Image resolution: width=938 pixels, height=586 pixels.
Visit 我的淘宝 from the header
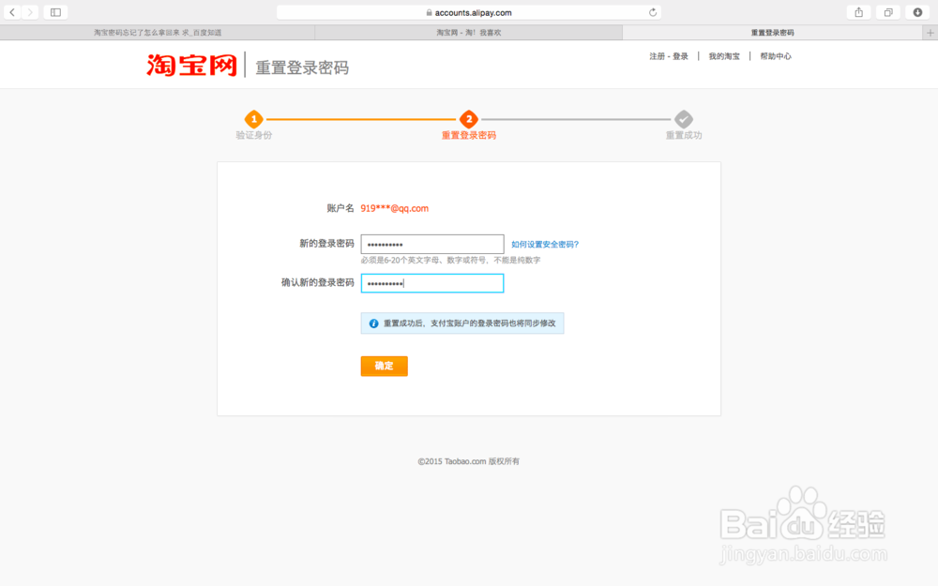click(x=724, y=55)
